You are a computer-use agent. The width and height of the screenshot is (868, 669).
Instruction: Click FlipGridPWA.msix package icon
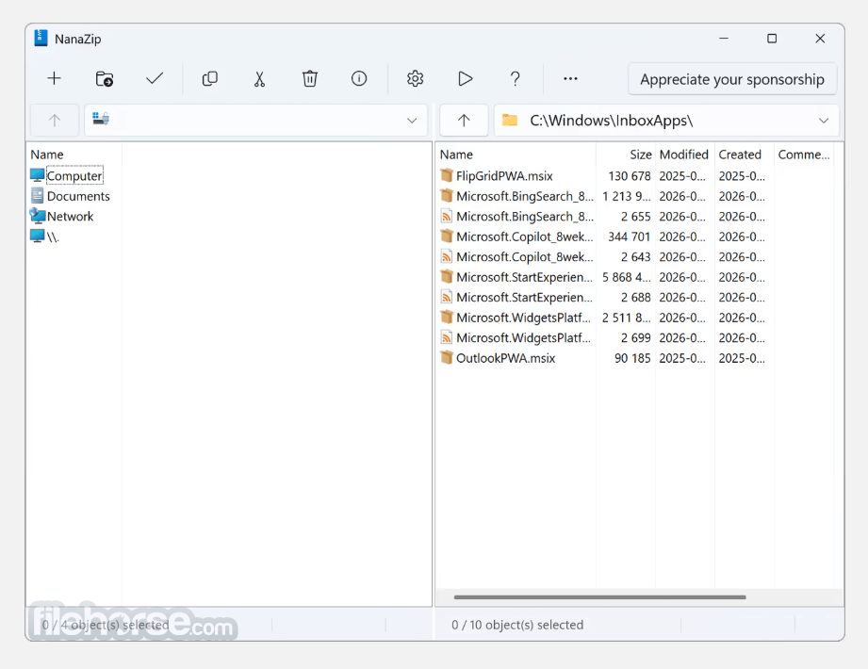tap(447, 175)
